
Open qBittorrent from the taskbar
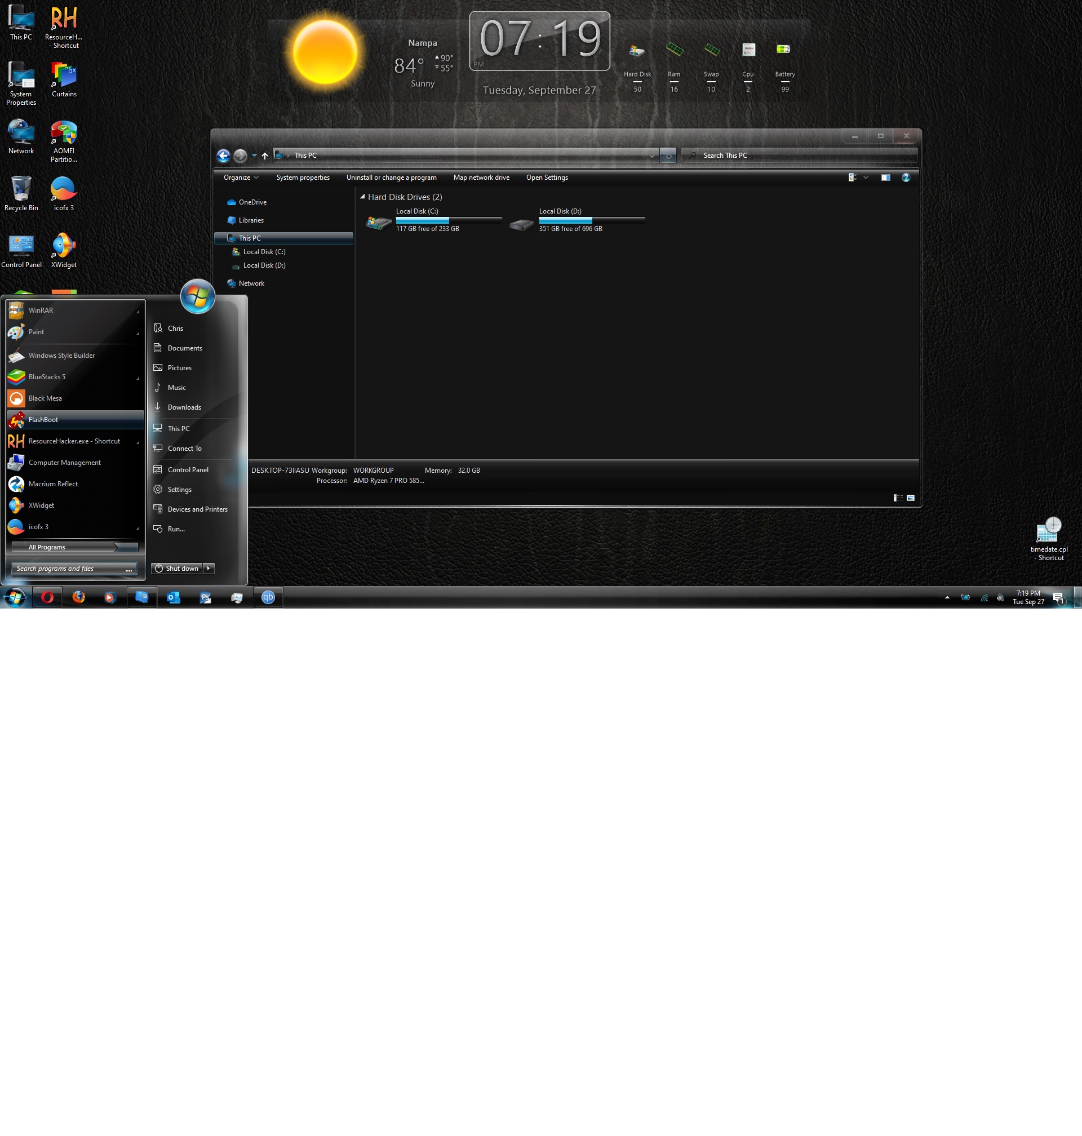[x=268, y=597]
